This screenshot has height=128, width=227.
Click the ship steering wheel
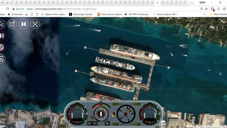coord(126,114)
